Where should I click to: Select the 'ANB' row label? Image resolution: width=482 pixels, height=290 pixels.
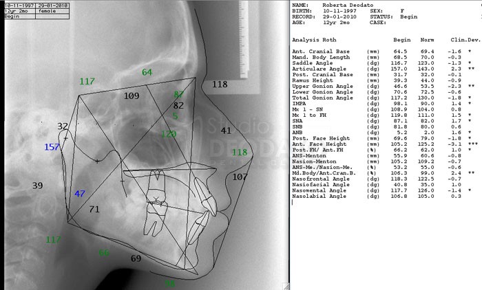tap(297, 133)
